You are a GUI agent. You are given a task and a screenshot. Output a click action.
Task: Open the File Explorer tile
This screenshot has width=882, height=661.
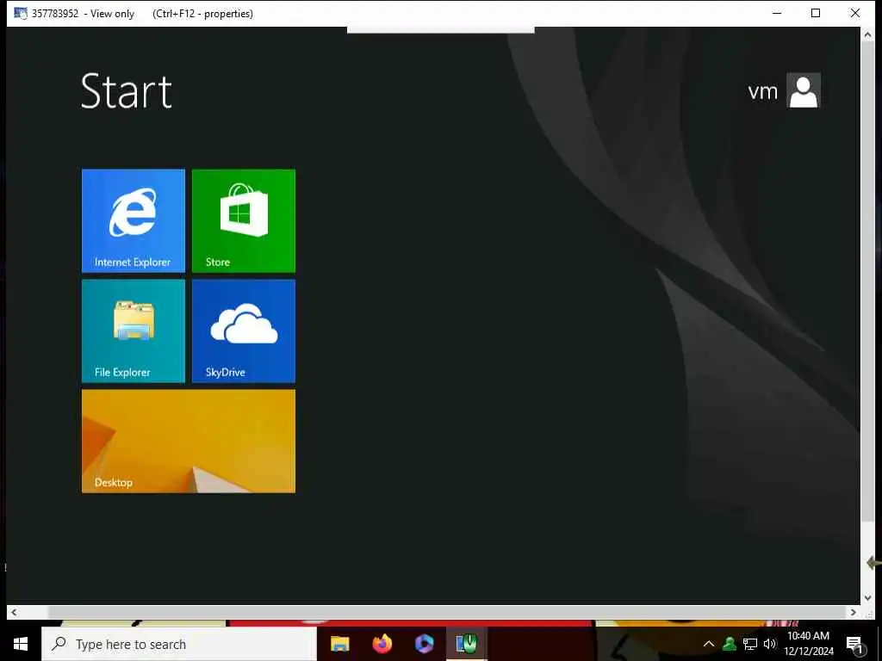pyautogui.click(x=134, y=331)
